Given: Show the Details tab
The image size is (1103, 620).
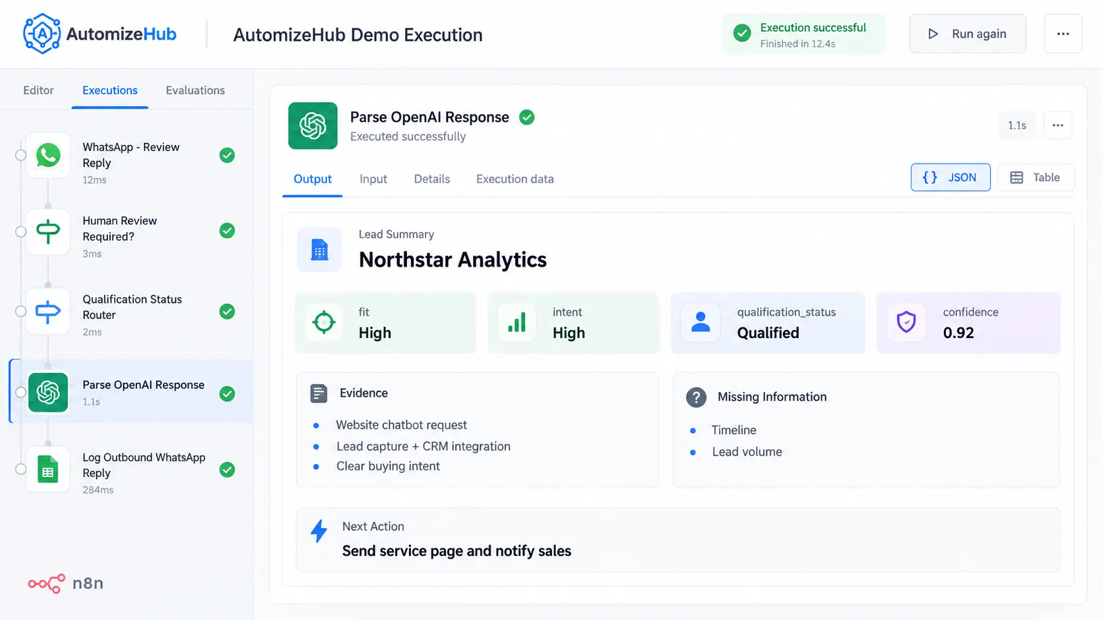Looking at the screenshot, I should tap(432, 179).
